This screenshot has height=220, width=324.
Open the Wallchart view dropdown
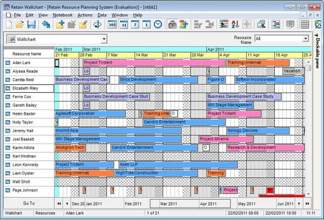click(104, 39)
